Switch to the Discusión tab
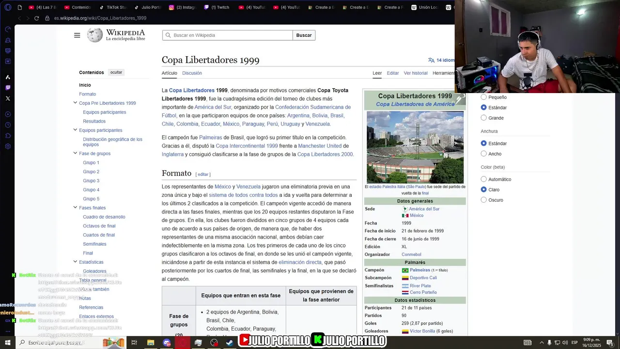This screenshot has width=620, height=349. coord(192,73)
